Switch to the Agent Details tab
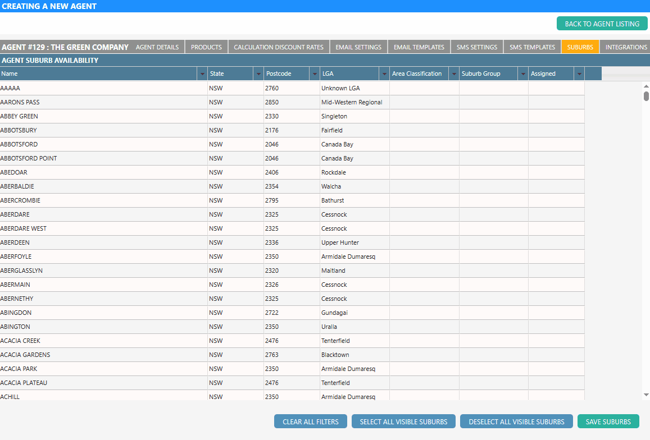Viewport: 650px width, 440px height. coord(157,47)
